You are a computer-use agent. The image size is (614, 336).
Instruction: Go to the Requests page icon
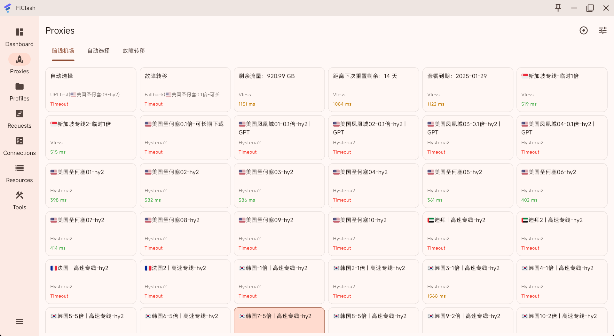click(x=20, y=114)
